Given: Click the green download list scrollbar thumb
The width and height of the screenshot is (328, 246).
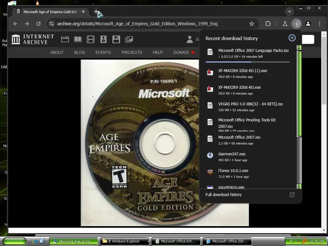Looking at the screenshot, I should click(x=299, y=94).
